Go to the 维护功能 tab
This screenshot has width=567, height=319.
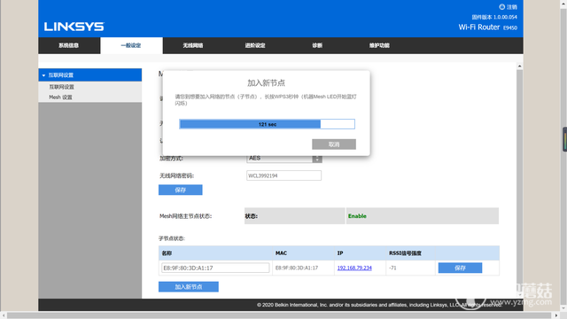pyautogui.click(x=379, y=45)
